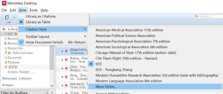Expand the Add button dropdown arrow

click(14, 17)
